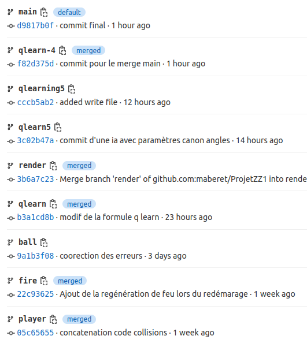The image size is (307, 347).
Task: Open the qlearn-4 branch
Action: click(37, 50)
